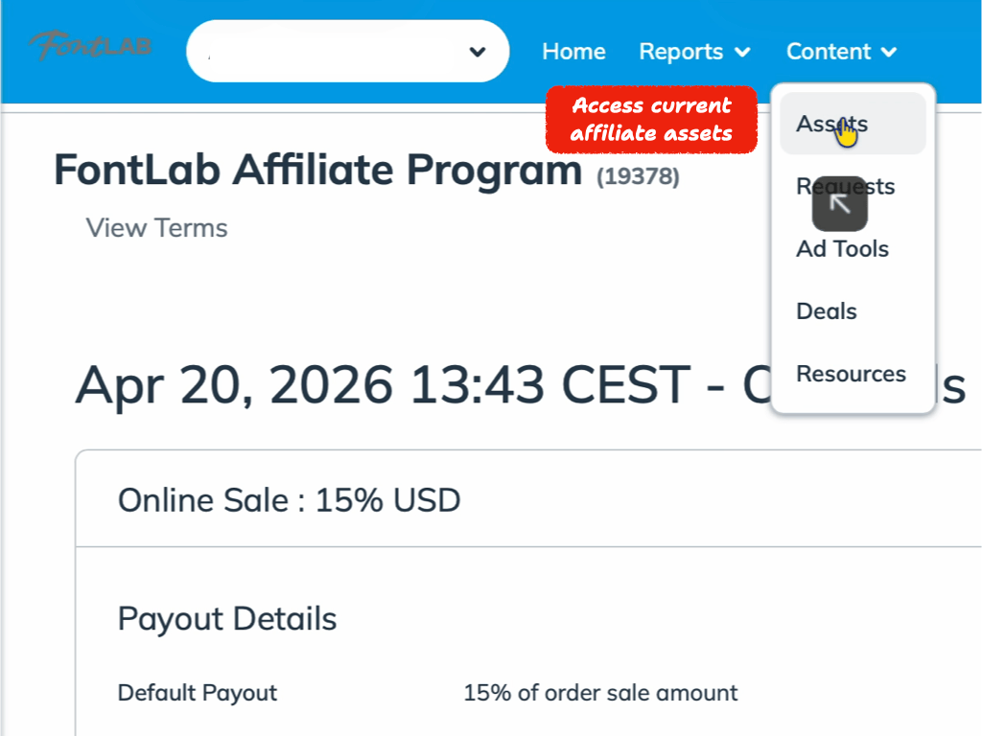
Task: Click the Default Payout row
Action: (x=197, y=692)
